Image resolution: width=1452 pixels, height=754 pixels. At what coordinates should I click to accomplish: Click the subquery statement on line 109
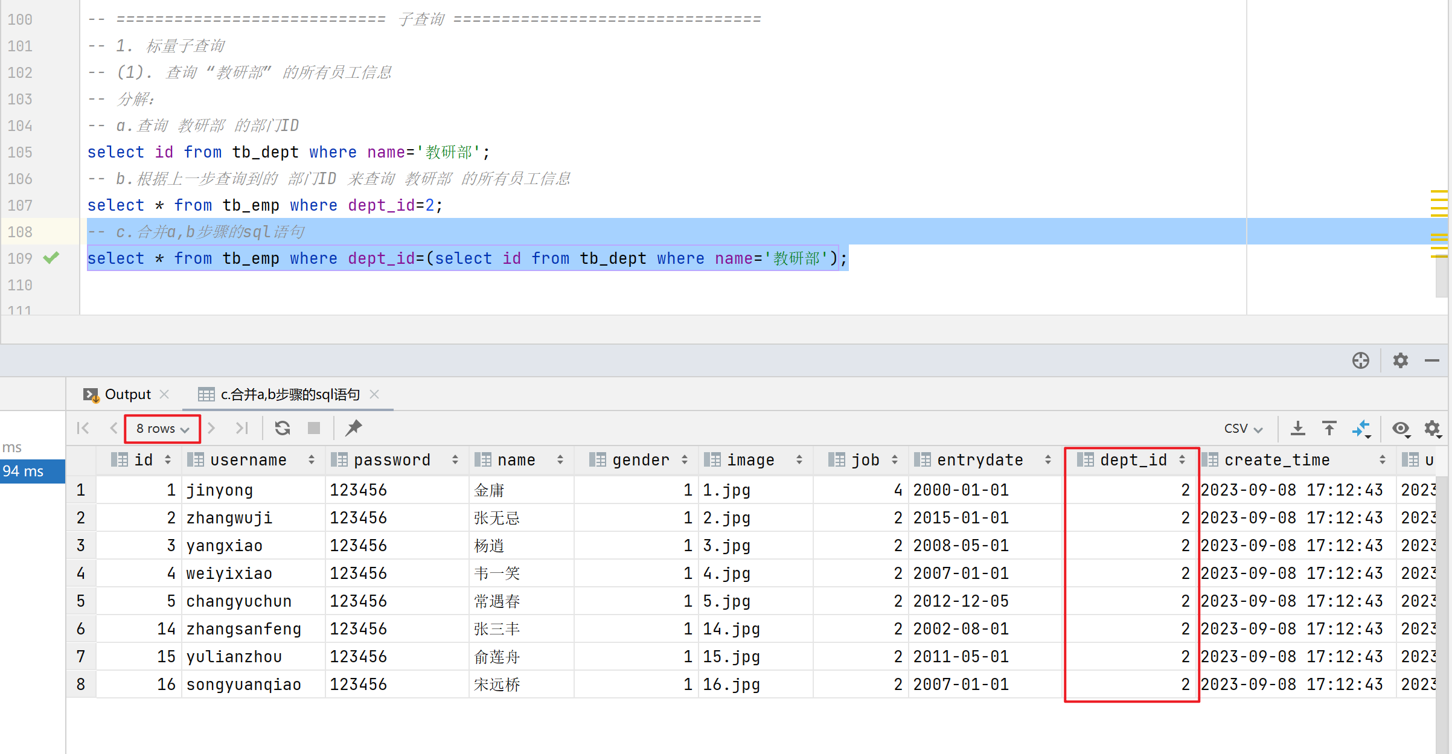coord(467,258)
